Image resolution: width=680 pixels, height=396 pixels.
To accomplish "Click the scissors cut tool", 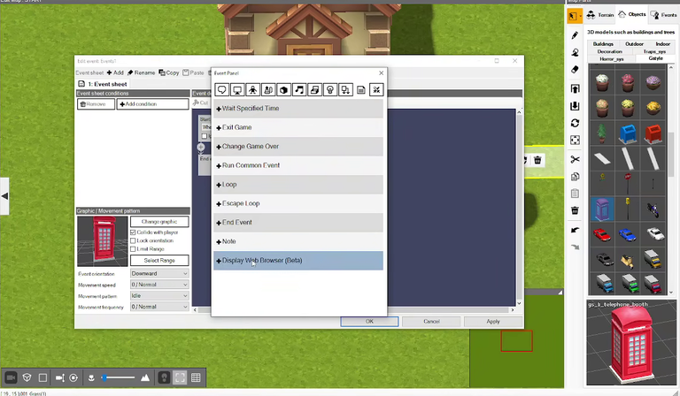I will (x=575, y=159).
